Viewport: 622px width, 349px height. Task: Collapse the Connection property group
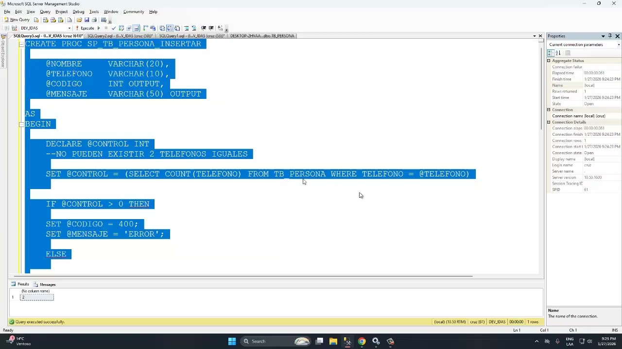point(549,110)
